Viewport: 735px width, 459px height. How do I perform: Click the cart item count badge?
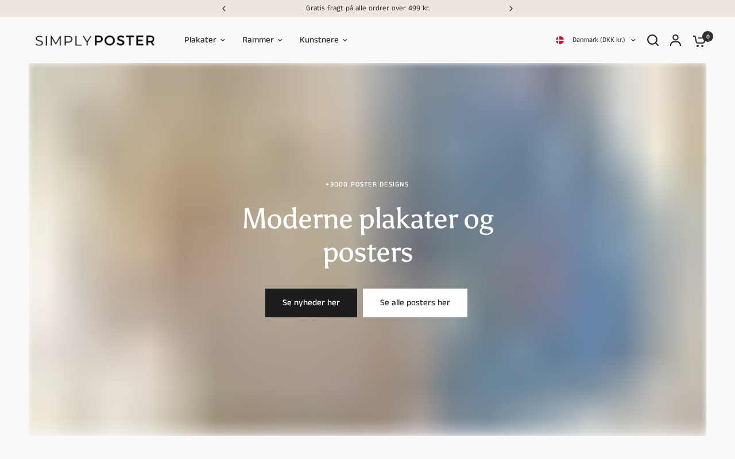coord(708,36)
